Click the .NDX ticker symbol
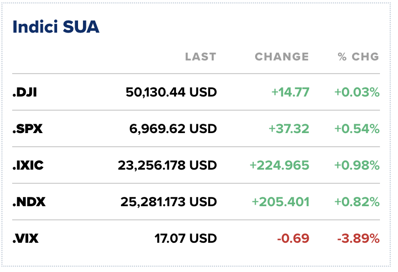 tap(29, 202)
